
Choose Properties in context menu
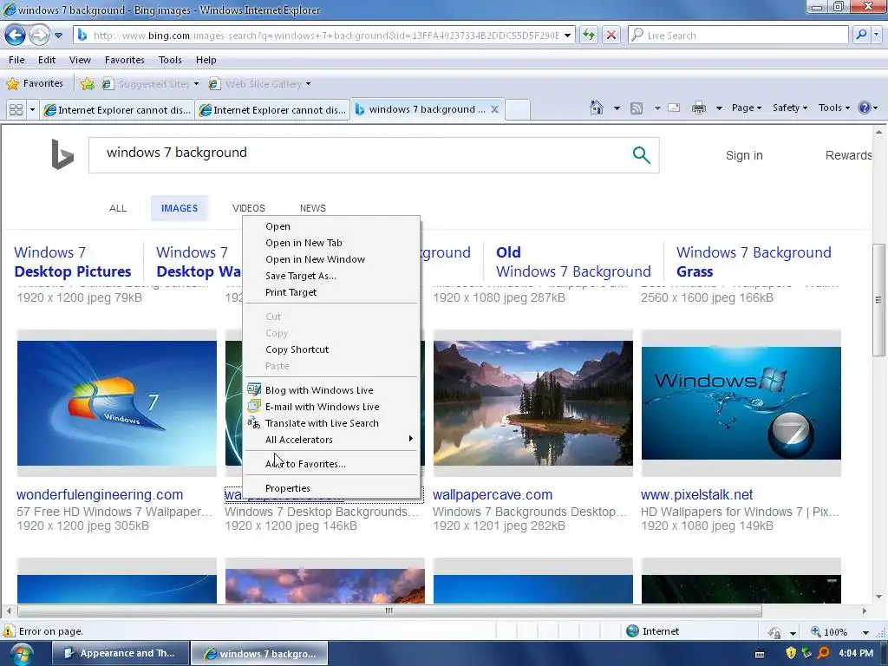click(332, 488)
